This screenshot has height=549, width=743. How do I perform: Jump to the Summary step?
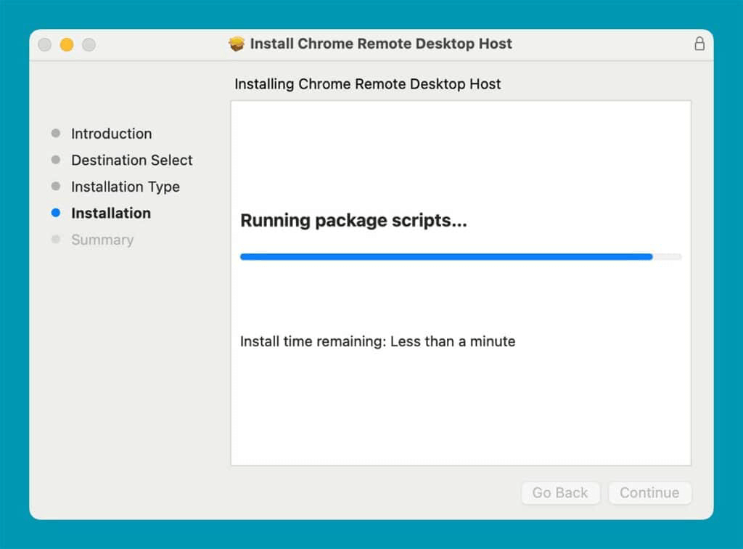[x=102, y=240]
